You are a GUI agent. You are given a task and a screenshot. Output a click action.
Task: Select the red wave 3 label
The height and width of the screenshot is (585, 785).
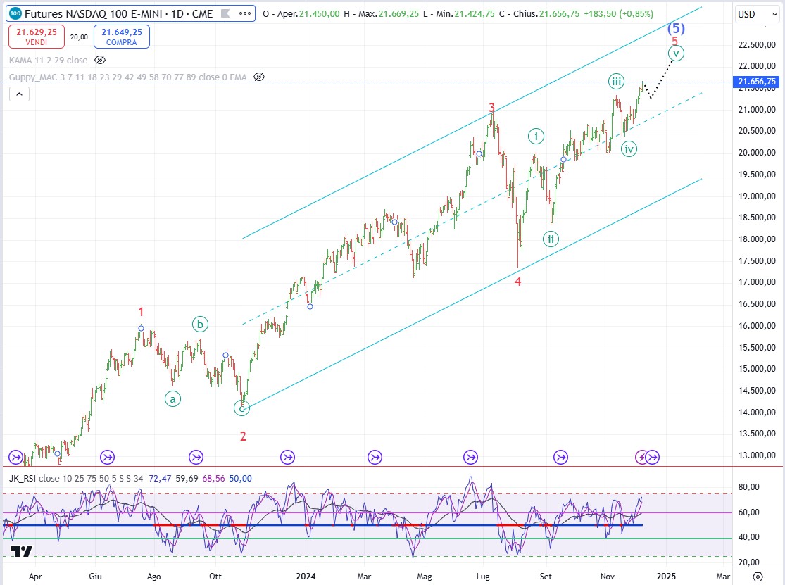[x=491, y=107]
